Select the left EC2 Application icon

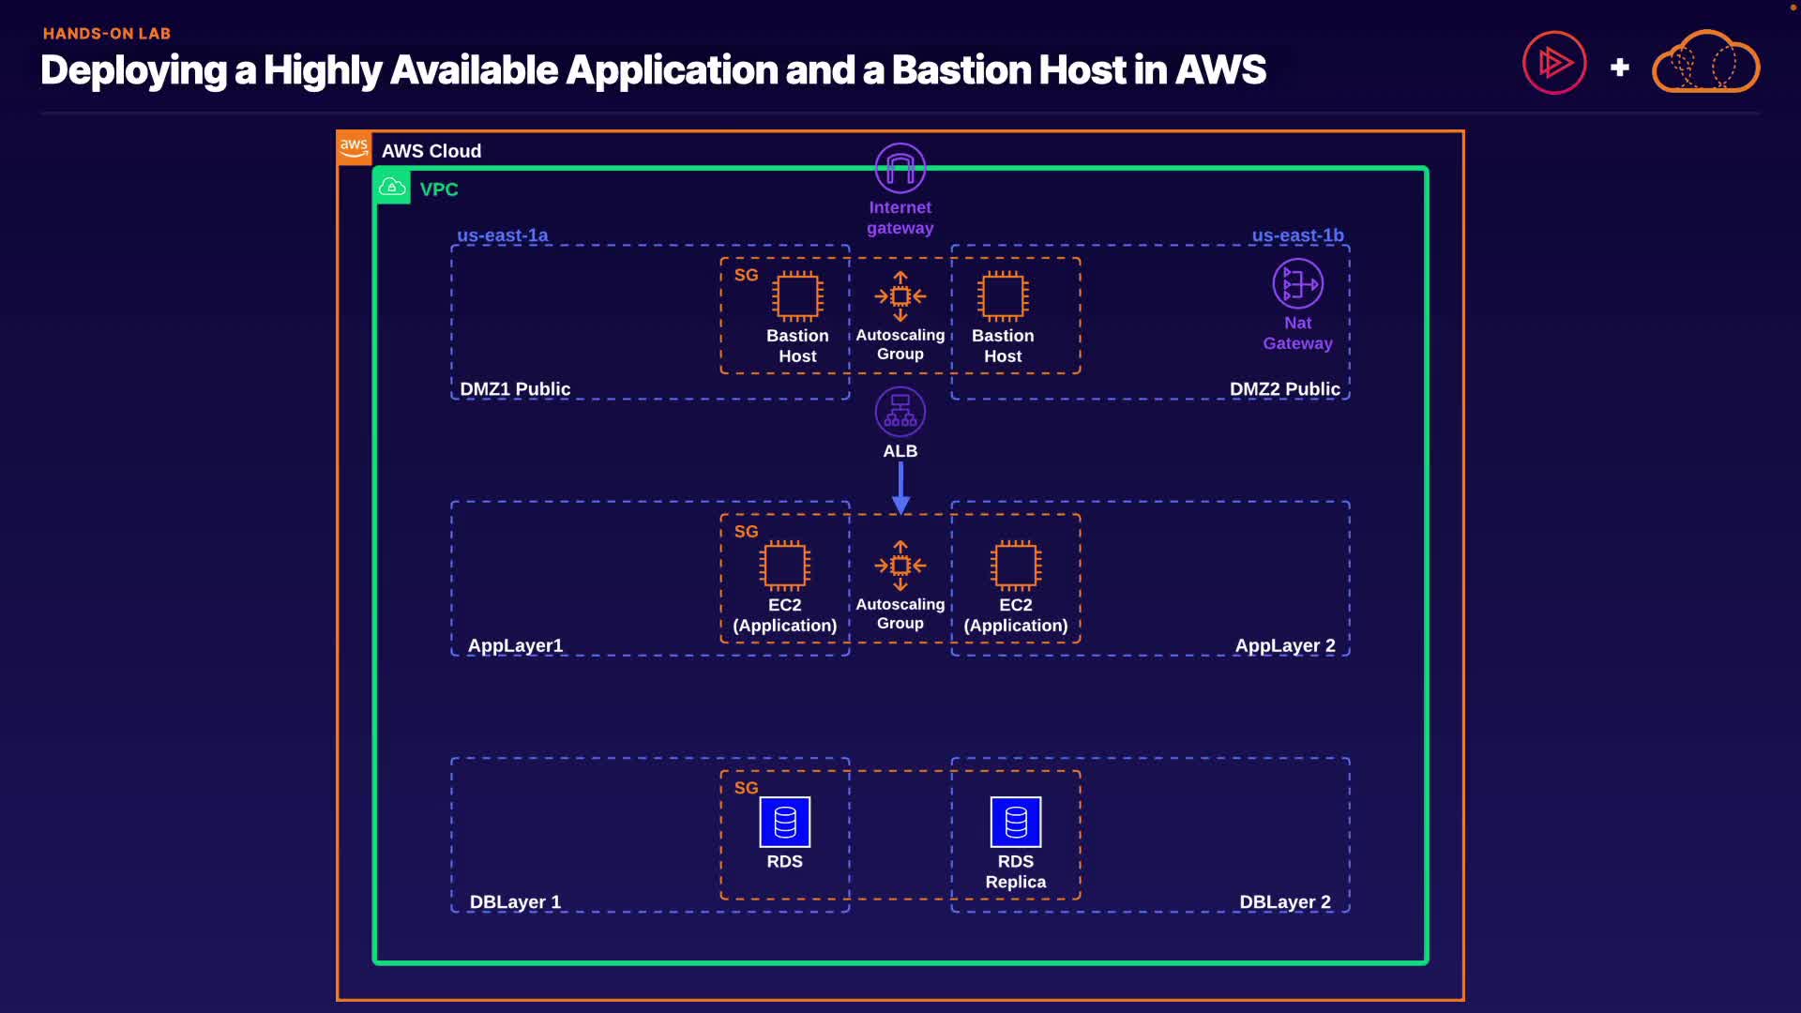784,566
